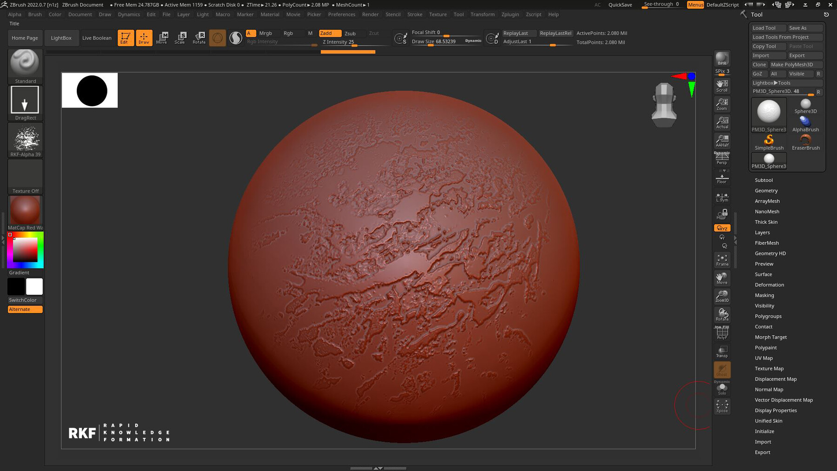Select the SimpleBrush tool
The height and width of the screenshot is (471, 837).
click(x=769, y=141)
